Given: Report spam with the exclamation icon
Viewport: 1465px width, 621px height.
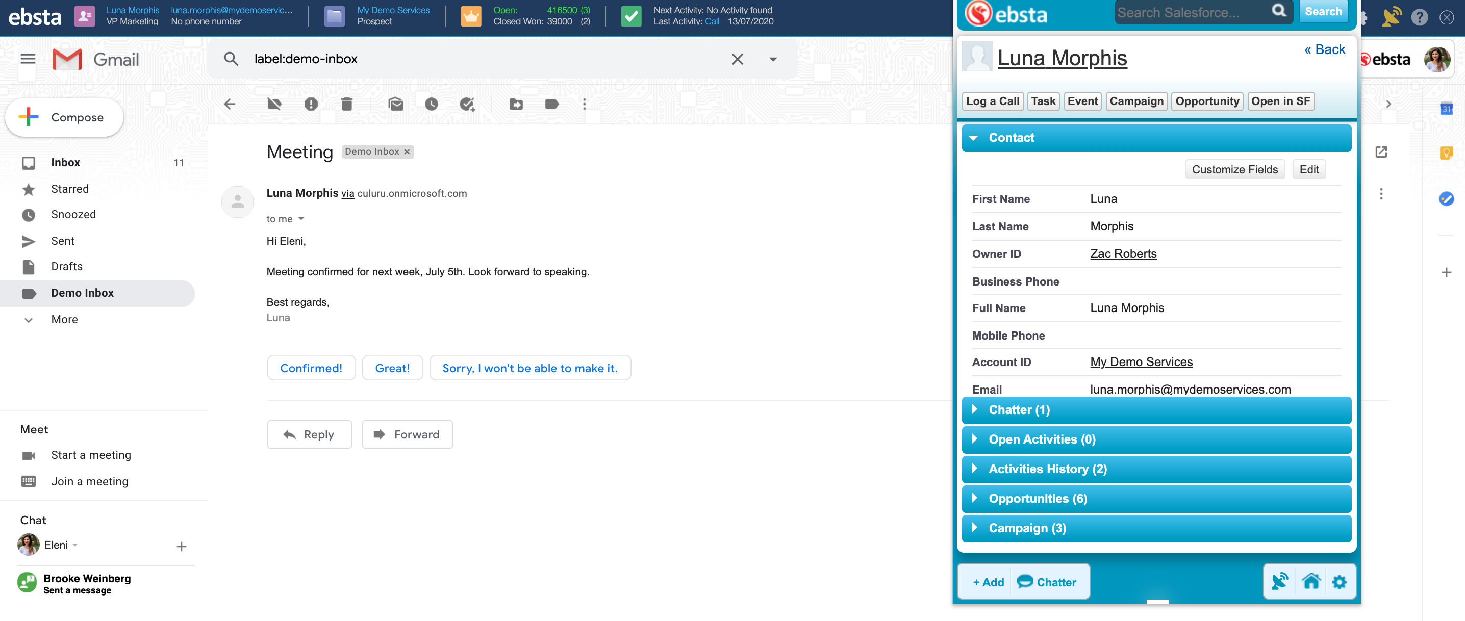Looking at the screenshot, I should [311, 104].
